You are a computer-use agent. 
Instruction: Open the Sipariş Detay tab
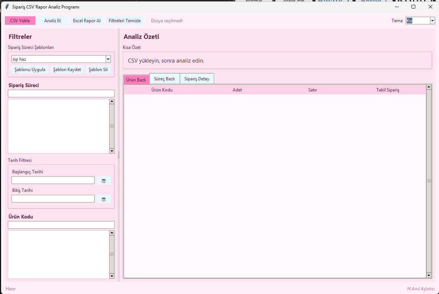[197, 79]
